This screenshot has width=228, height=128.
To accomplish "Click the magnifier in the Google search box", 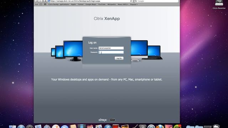I will pos(136,1).
